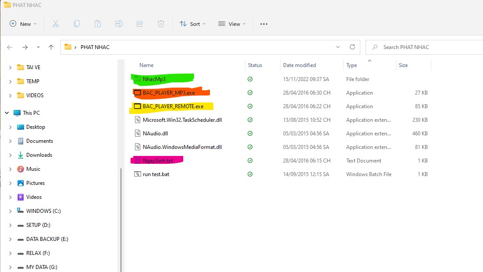Open the New dropdown menu
This screenshot has height=272, width=483.
click(x=23, y=24)
